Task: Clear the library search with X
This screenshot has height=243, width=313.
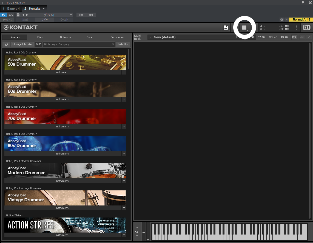Action: [113, 44]
